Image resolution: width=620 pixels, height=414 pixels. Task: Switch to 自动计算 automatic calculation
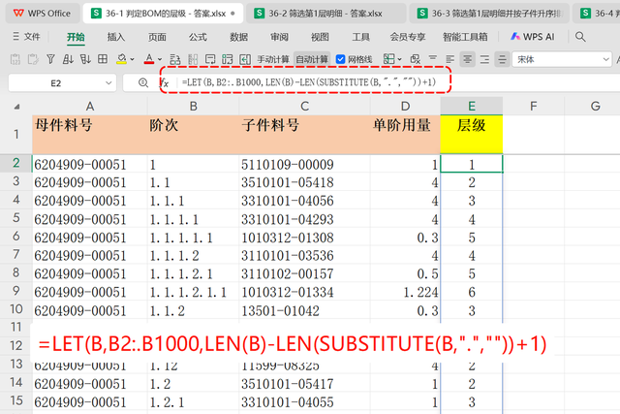(312, 59)
